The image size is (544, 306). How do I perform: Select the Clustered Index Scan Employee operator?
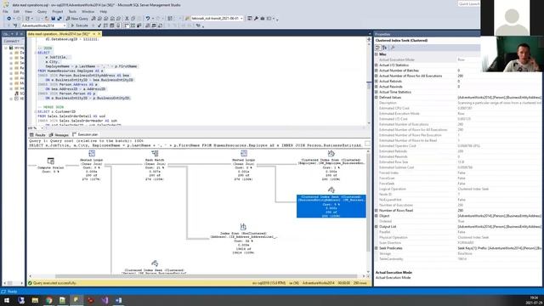click(x=331, y=165)
